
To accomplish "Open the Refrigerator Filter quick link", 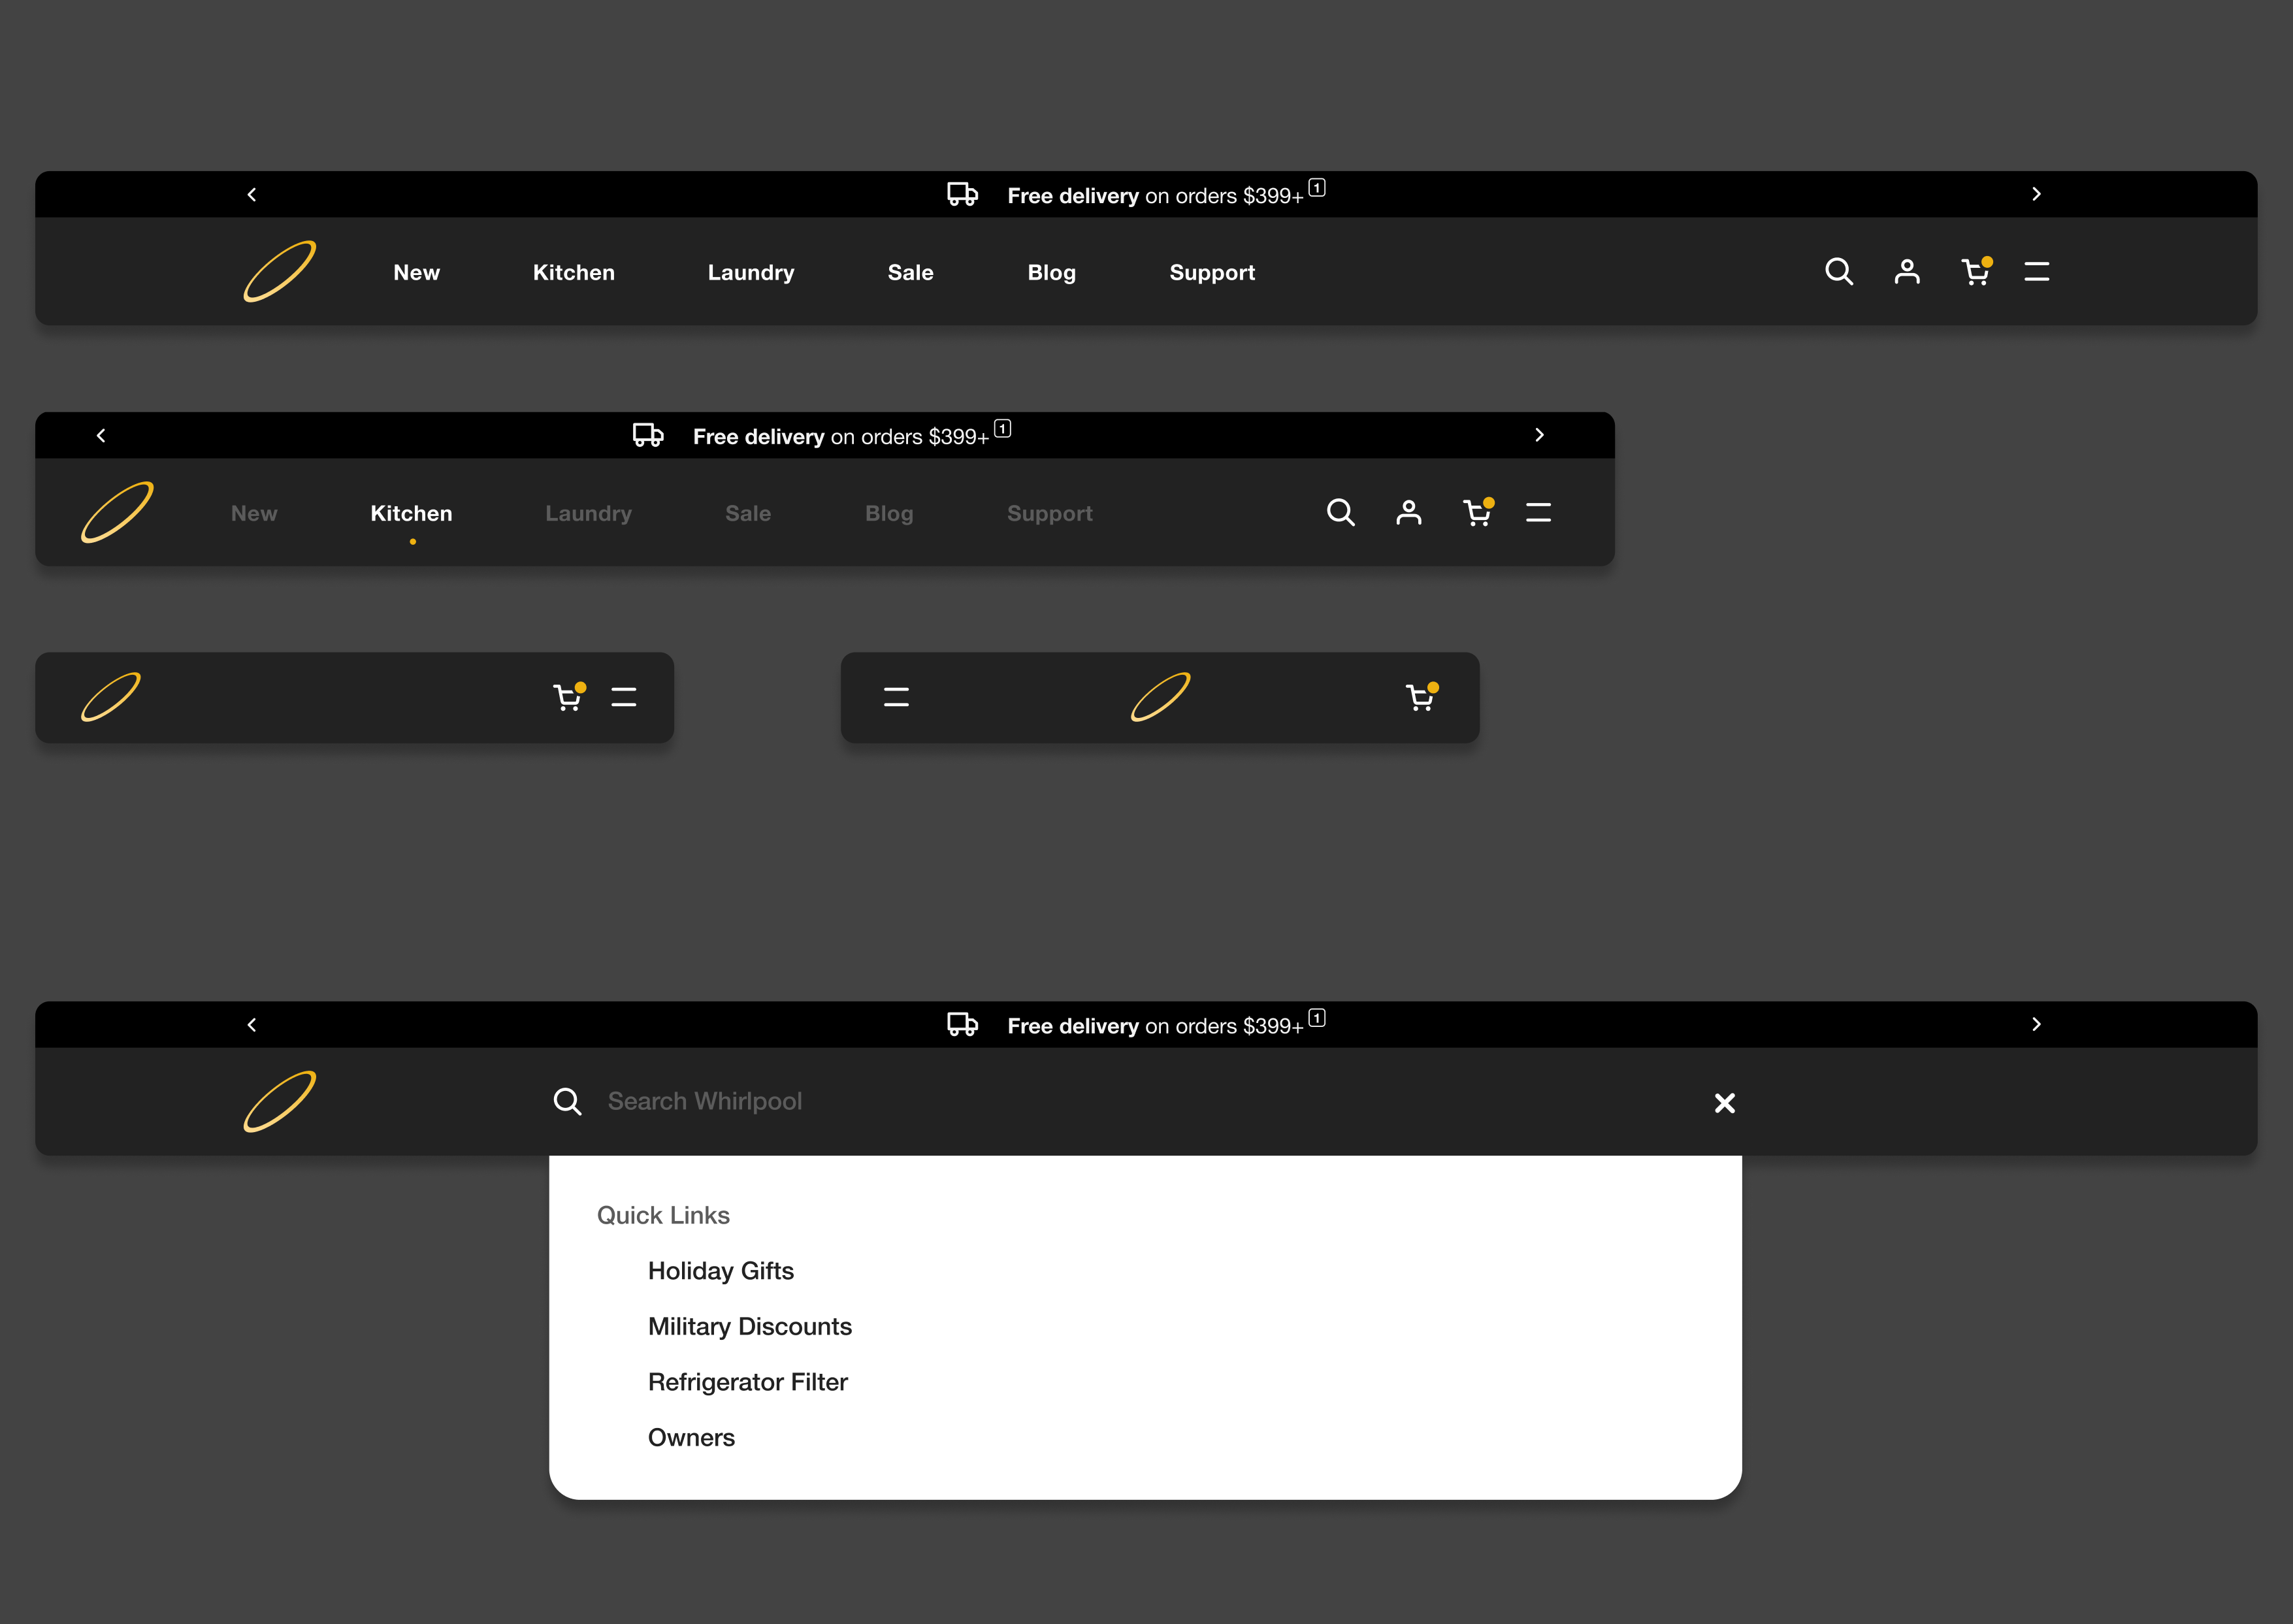I will point(748,1381).
